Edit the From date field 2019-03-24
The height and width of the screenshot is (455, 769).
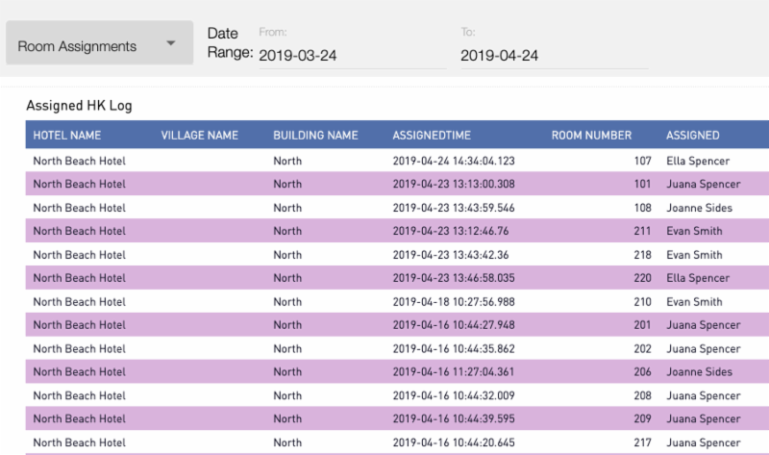[352, 56]
